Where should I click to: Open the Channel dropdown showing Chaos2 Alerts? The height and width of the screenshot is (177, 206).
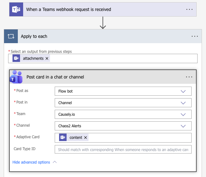183,126
